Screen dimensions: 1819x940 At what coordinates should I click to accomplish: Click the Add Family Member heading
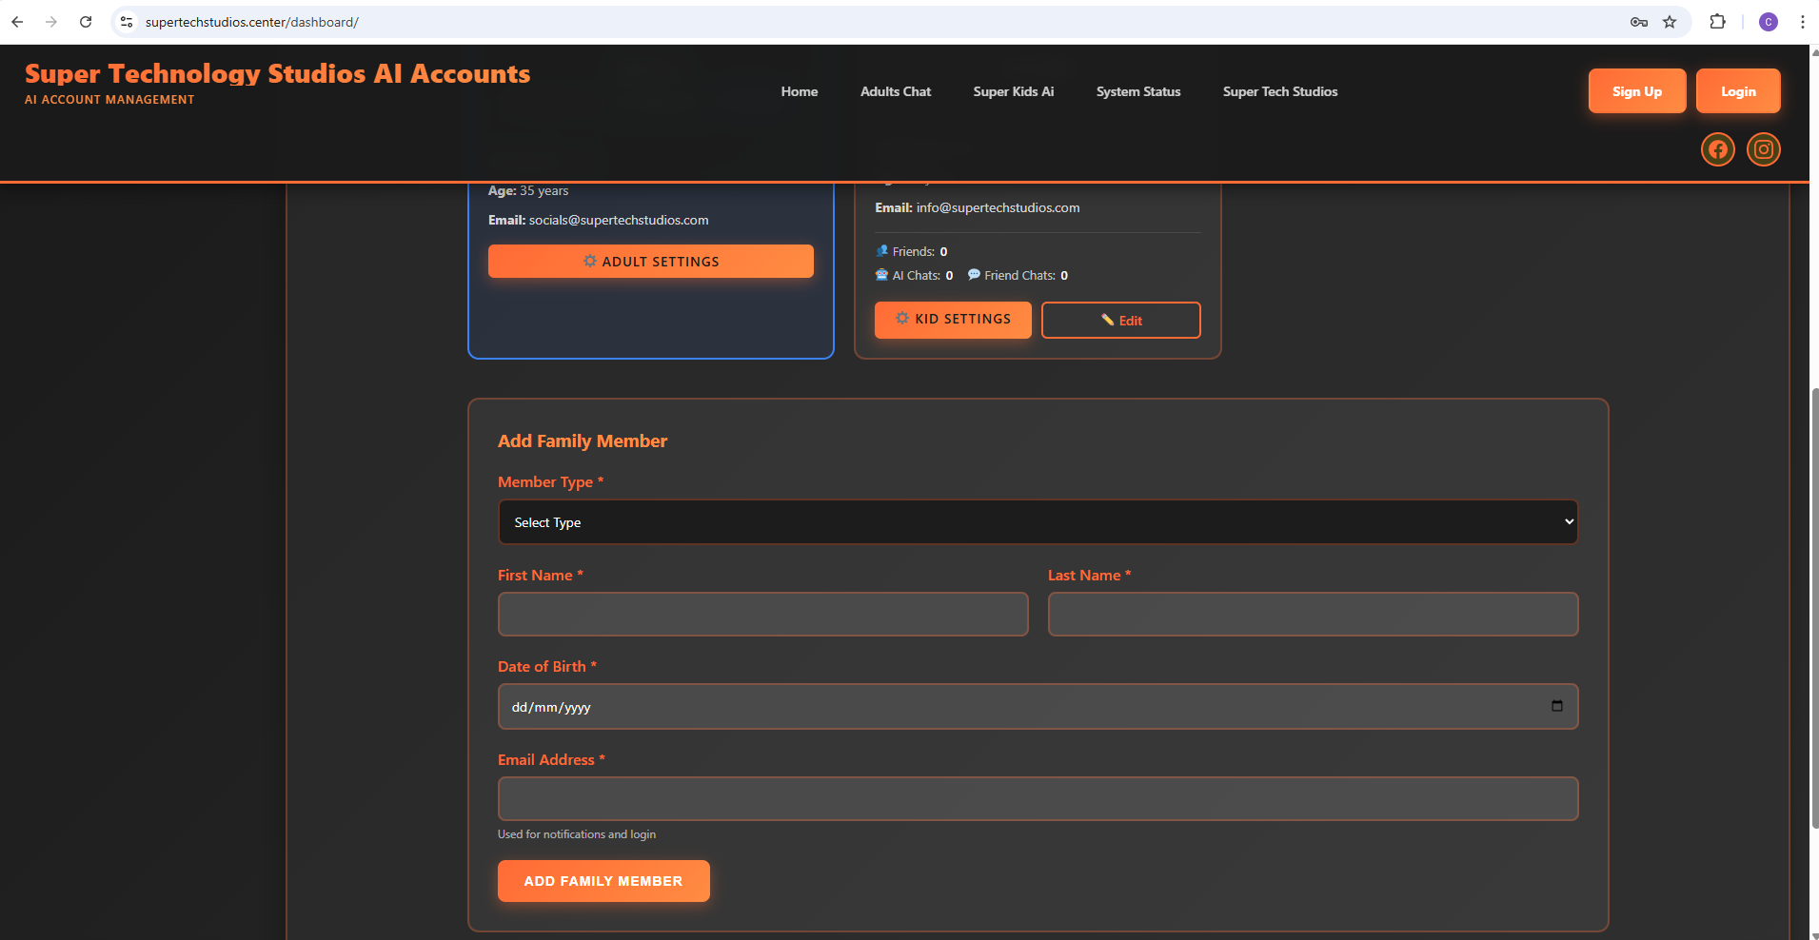pos(583,441)
